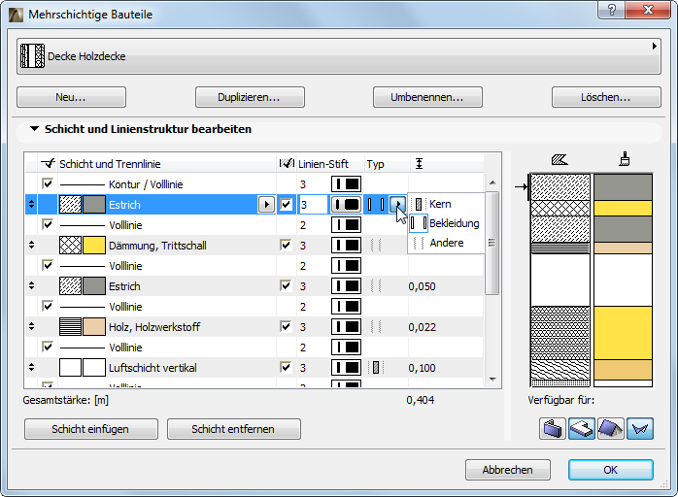This screenshot has width=678, height=497.
Task: Click pen swatch of Kontur / Volllinie row
Action: click(346, 184)
